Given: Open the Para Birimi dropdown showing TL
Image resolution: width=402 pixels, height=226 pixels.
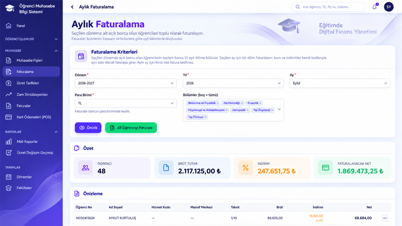Looking at the screenshot, I should tap(126, 103).
